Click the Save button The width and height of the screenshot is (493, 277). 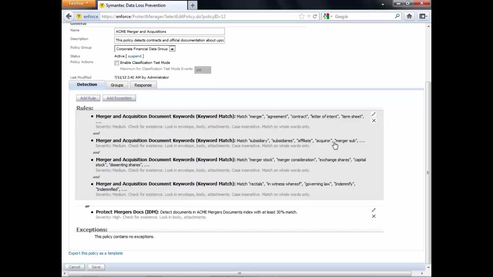[x=96, y=267]
